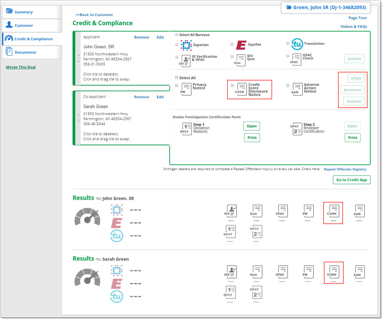Viewport: 383px width, 320px height.
Task: Click DPCF Step 1 Deviation Reasons icon
Action: point(186,128)
